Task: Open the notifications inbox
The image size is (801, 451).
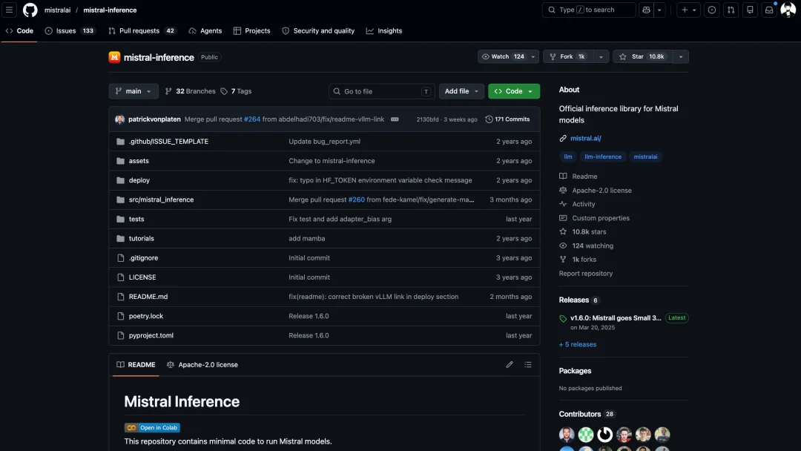Action: [x=769, y=10]
